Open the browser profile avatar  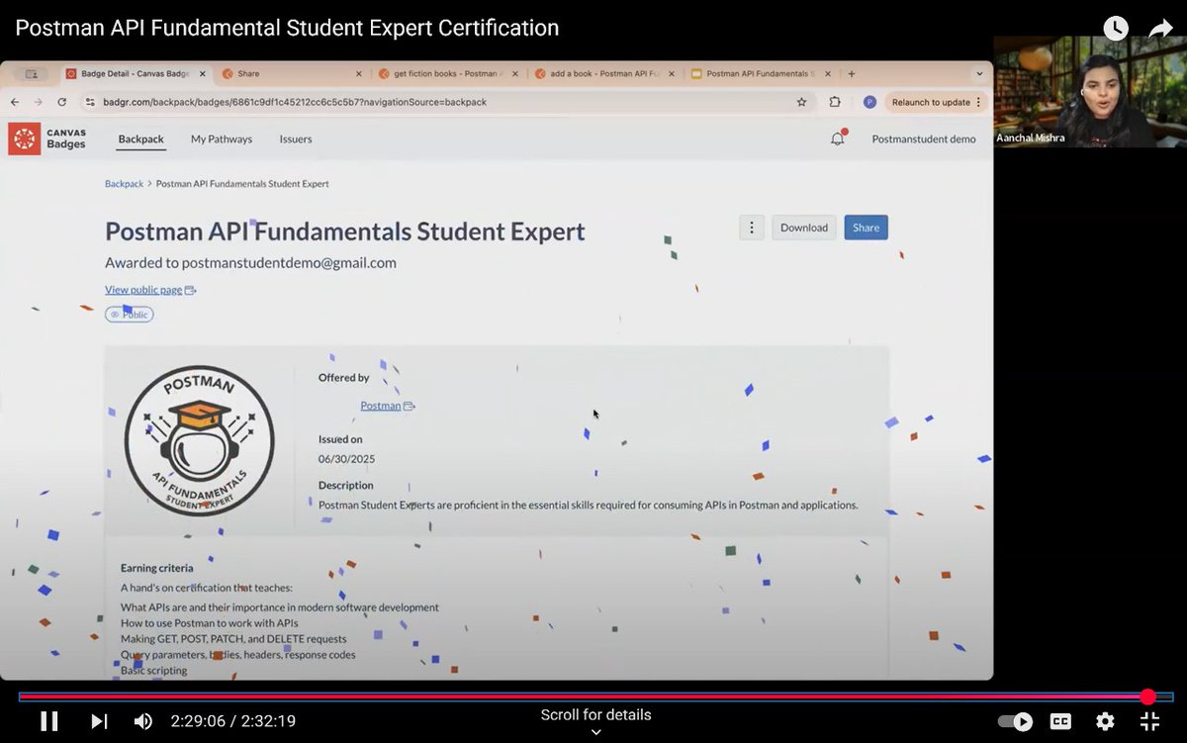click(x=869, y=102)
